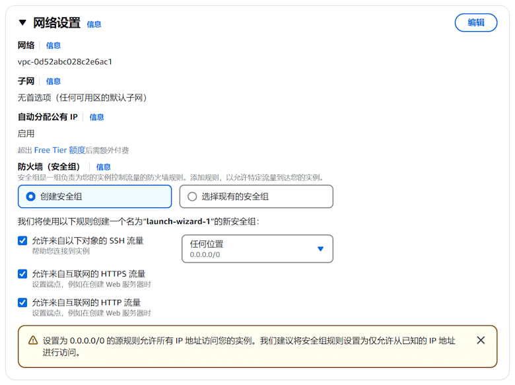
Task: Uncheck the HTTPS 流量 checkbox
Action: coord(23,274)
